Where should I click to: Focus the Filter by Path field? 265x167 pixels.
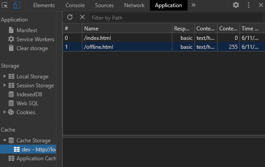176,17
